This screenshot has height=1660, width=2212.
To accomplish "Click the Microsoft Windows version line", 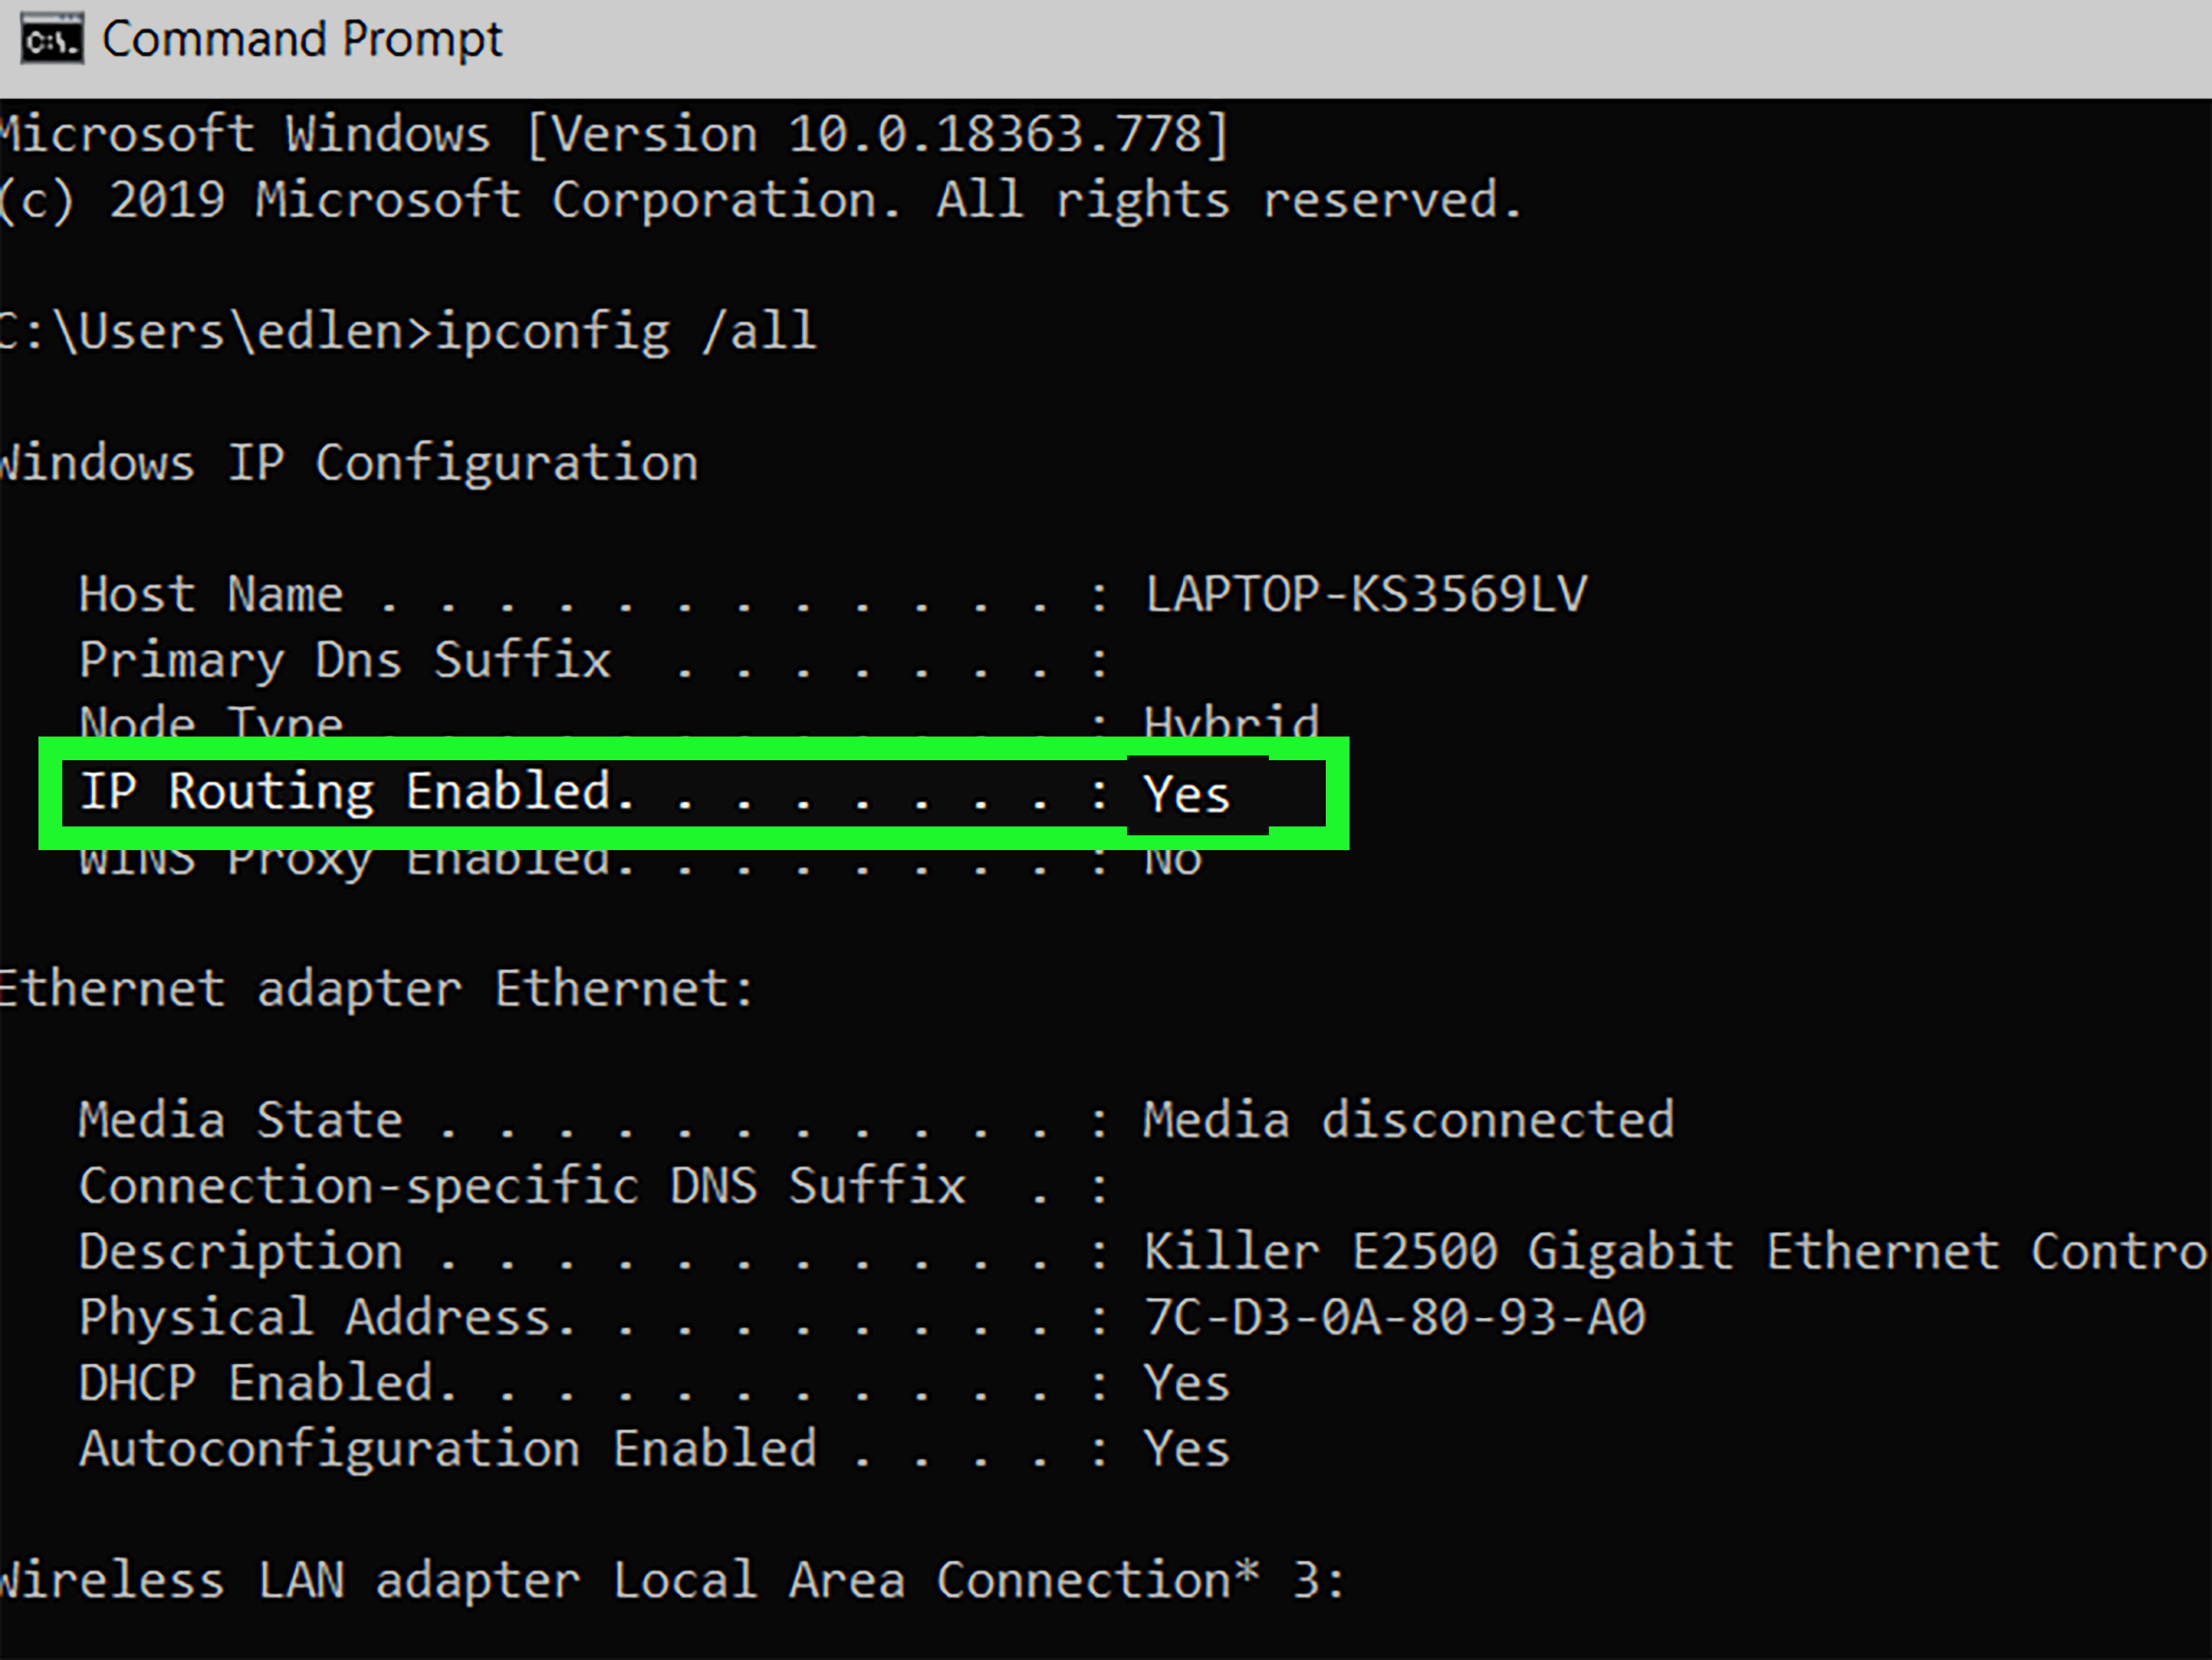I will tap(615, 135).
